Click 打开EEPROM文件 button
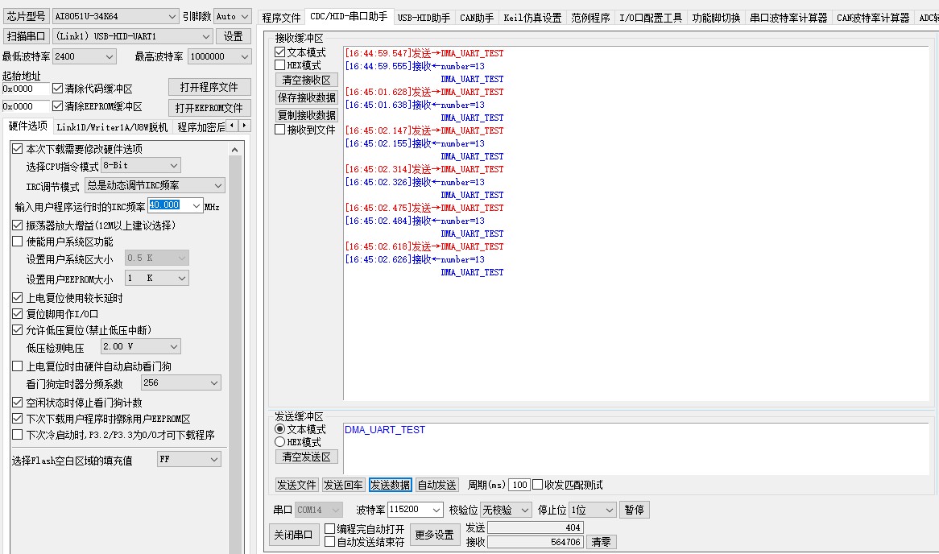Image resolution: width=939 pixels, height=554 pixels. pos(209,108)
